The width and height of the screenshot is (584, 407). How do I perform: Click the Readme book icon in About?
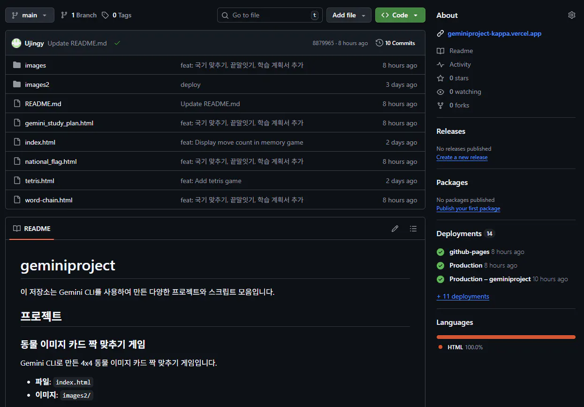(440, 51)
